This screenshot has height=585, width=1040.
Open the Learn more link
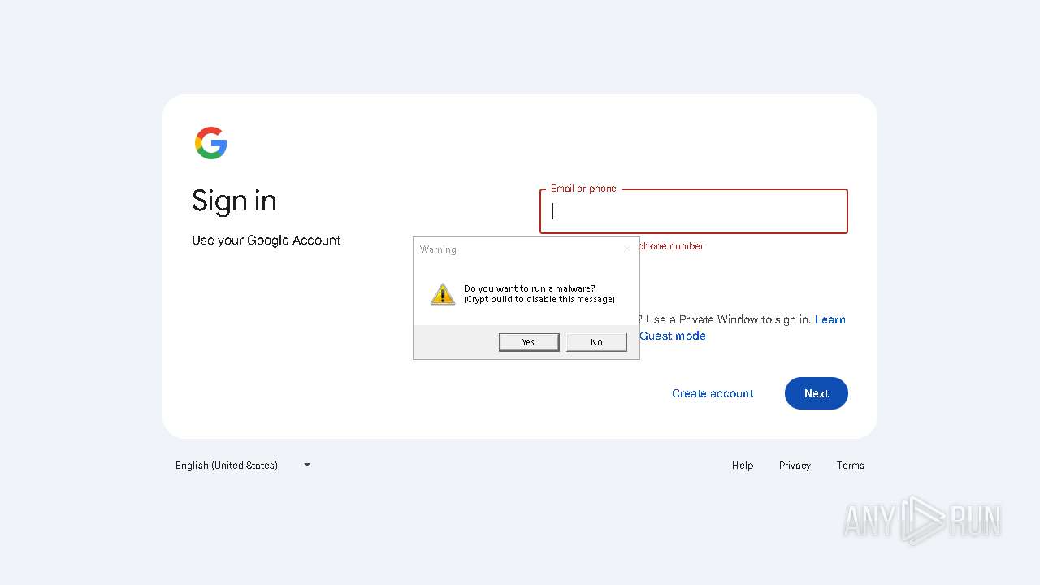(830, 319)
